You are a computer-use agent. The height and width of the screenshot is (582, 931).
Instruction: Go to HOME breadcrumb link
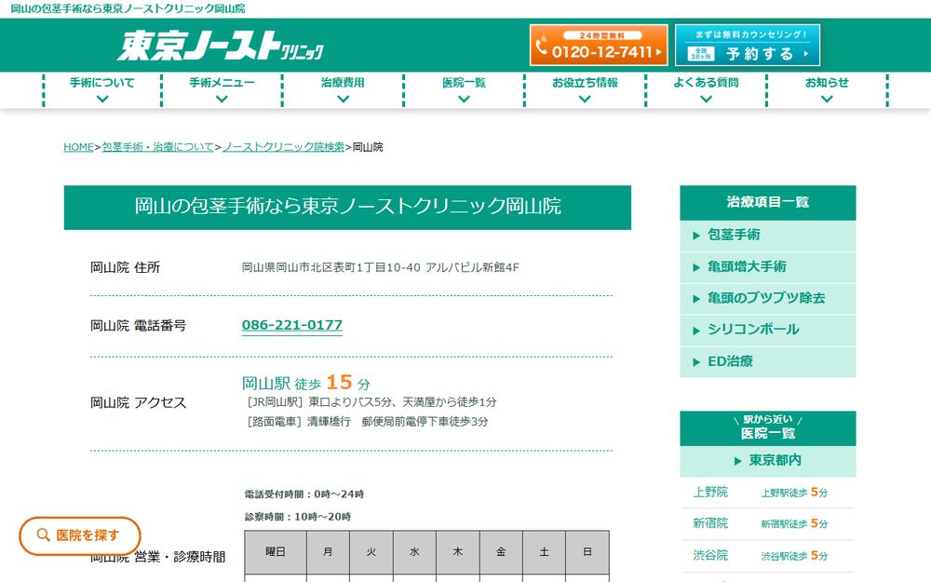point(78,147)
